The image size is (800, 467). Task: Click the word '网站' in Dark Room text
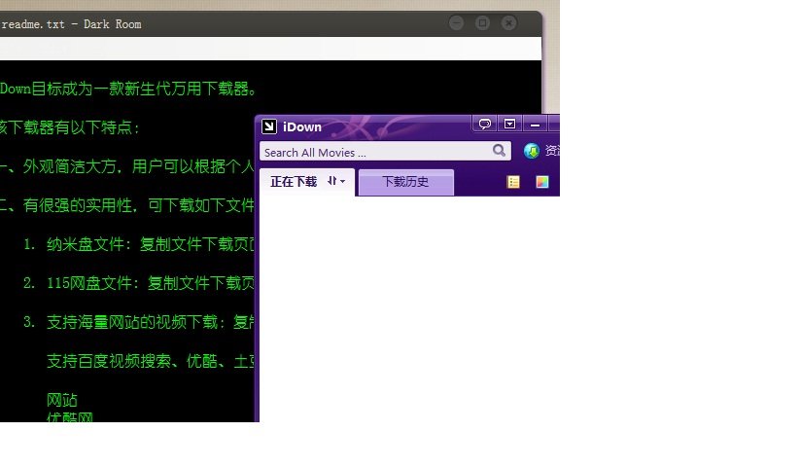62,400
